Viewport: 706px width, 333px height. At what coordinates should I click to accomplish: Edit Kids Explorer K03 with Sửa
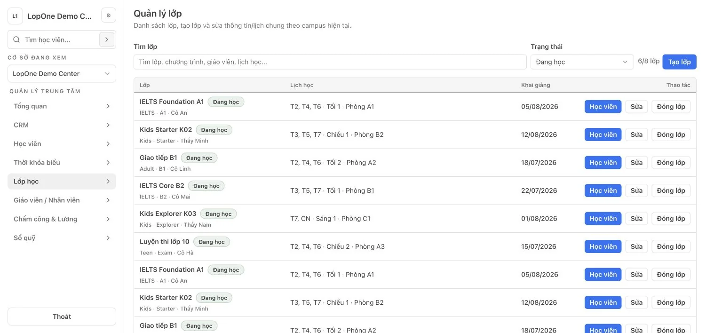coord(636,219)
